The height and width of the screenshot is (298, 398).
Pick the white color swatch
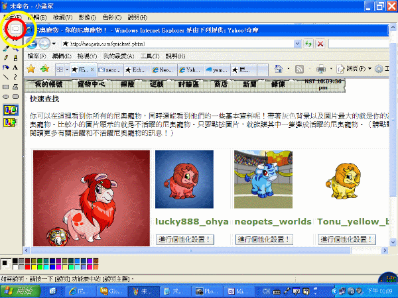(x=15, y=267)
